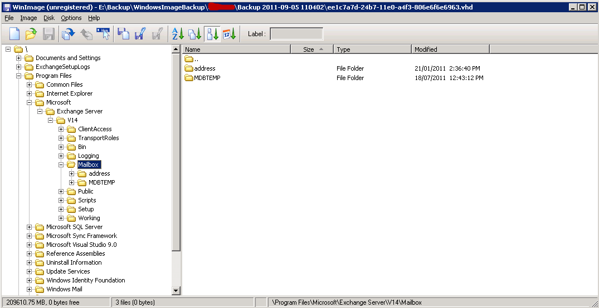The image size is (599, 308).
Task: Sort files by type icon
Action: pos(195,34)
